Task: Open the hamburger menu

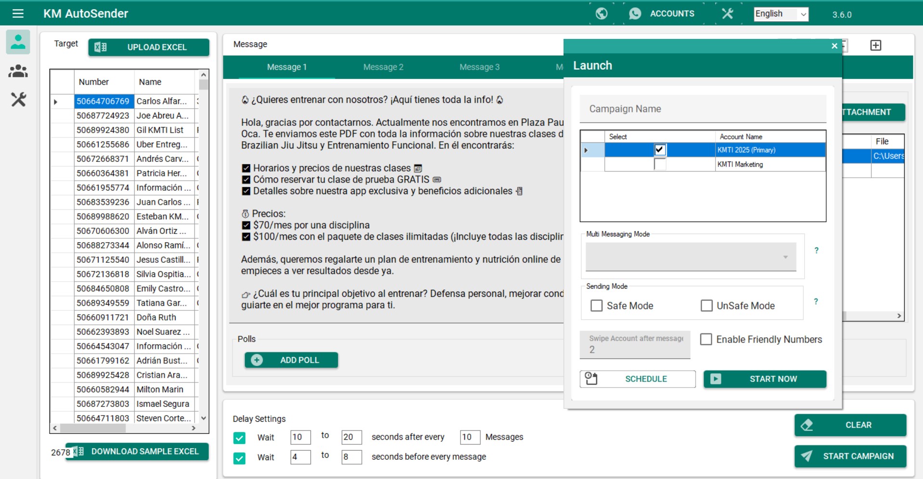Action: coord(18,13)
